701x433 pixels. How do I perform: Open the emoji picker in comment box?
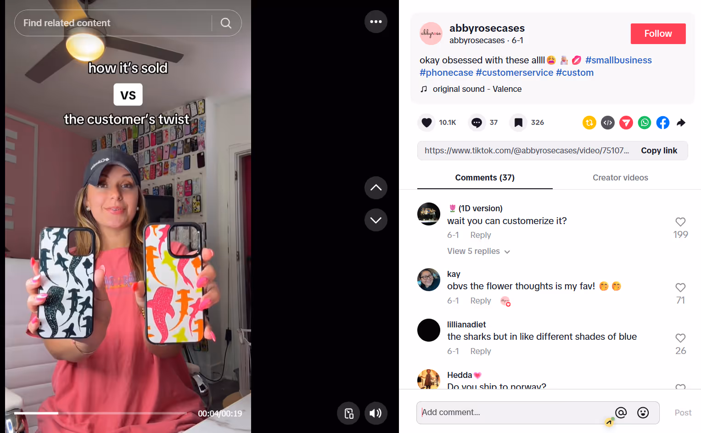point(643,413)
